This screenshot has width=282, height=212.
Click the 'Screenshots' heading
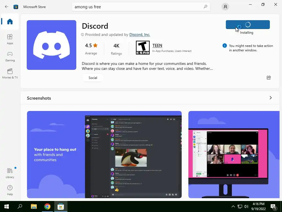[39, 98]
